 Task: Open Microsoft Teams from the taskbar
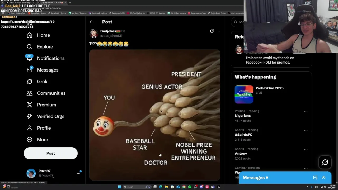(x=213, y=187)
